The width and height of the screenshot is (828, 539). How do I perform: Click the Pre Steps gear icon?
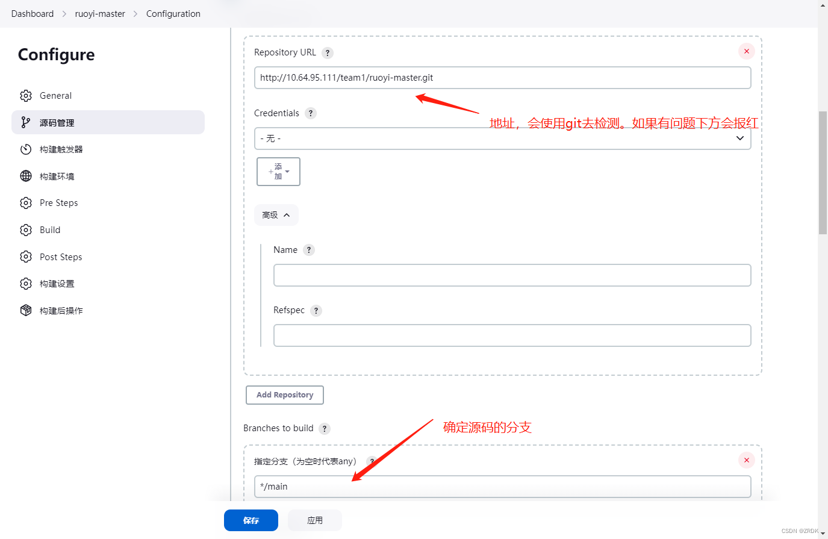coord(26,203)
